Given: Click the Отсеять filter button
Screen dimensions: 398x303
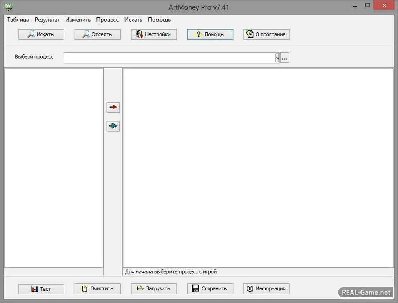Looking at the screenshot, I should (x=98, y=34).
